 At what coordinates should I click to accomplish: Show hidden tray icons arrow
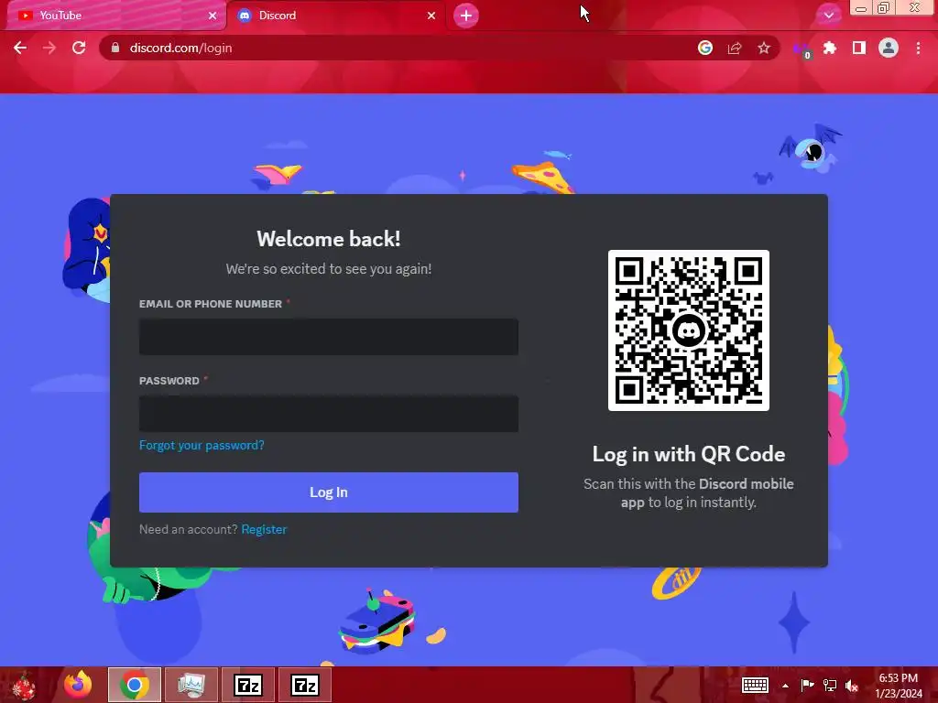pos(785,686)
